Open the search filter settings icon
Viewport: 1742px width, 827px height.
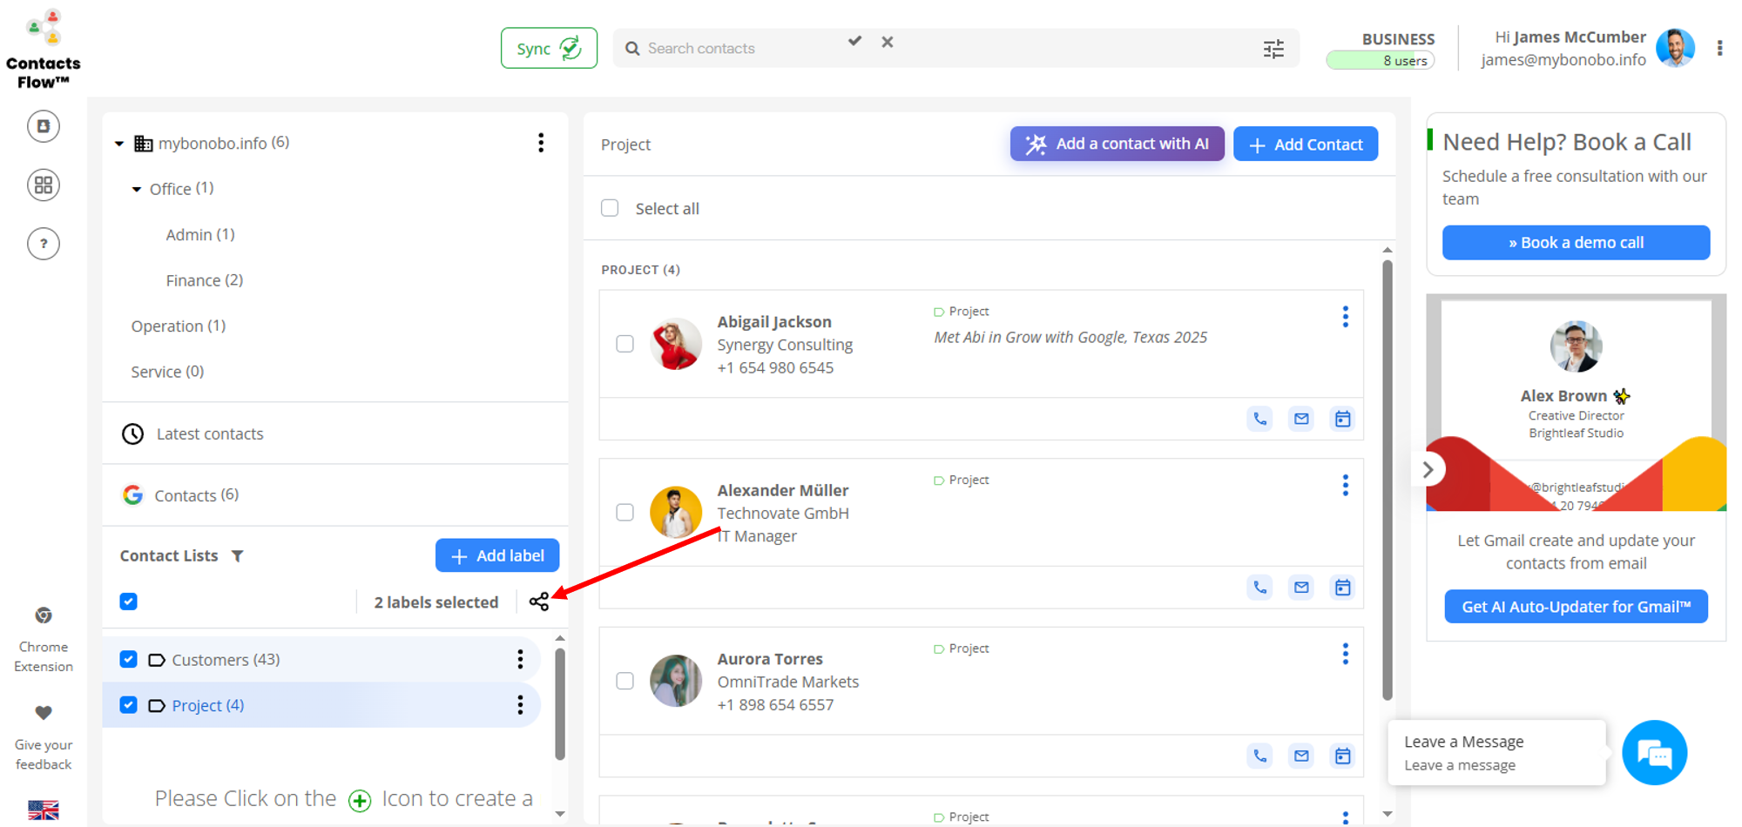click(x=1273, y=49)
